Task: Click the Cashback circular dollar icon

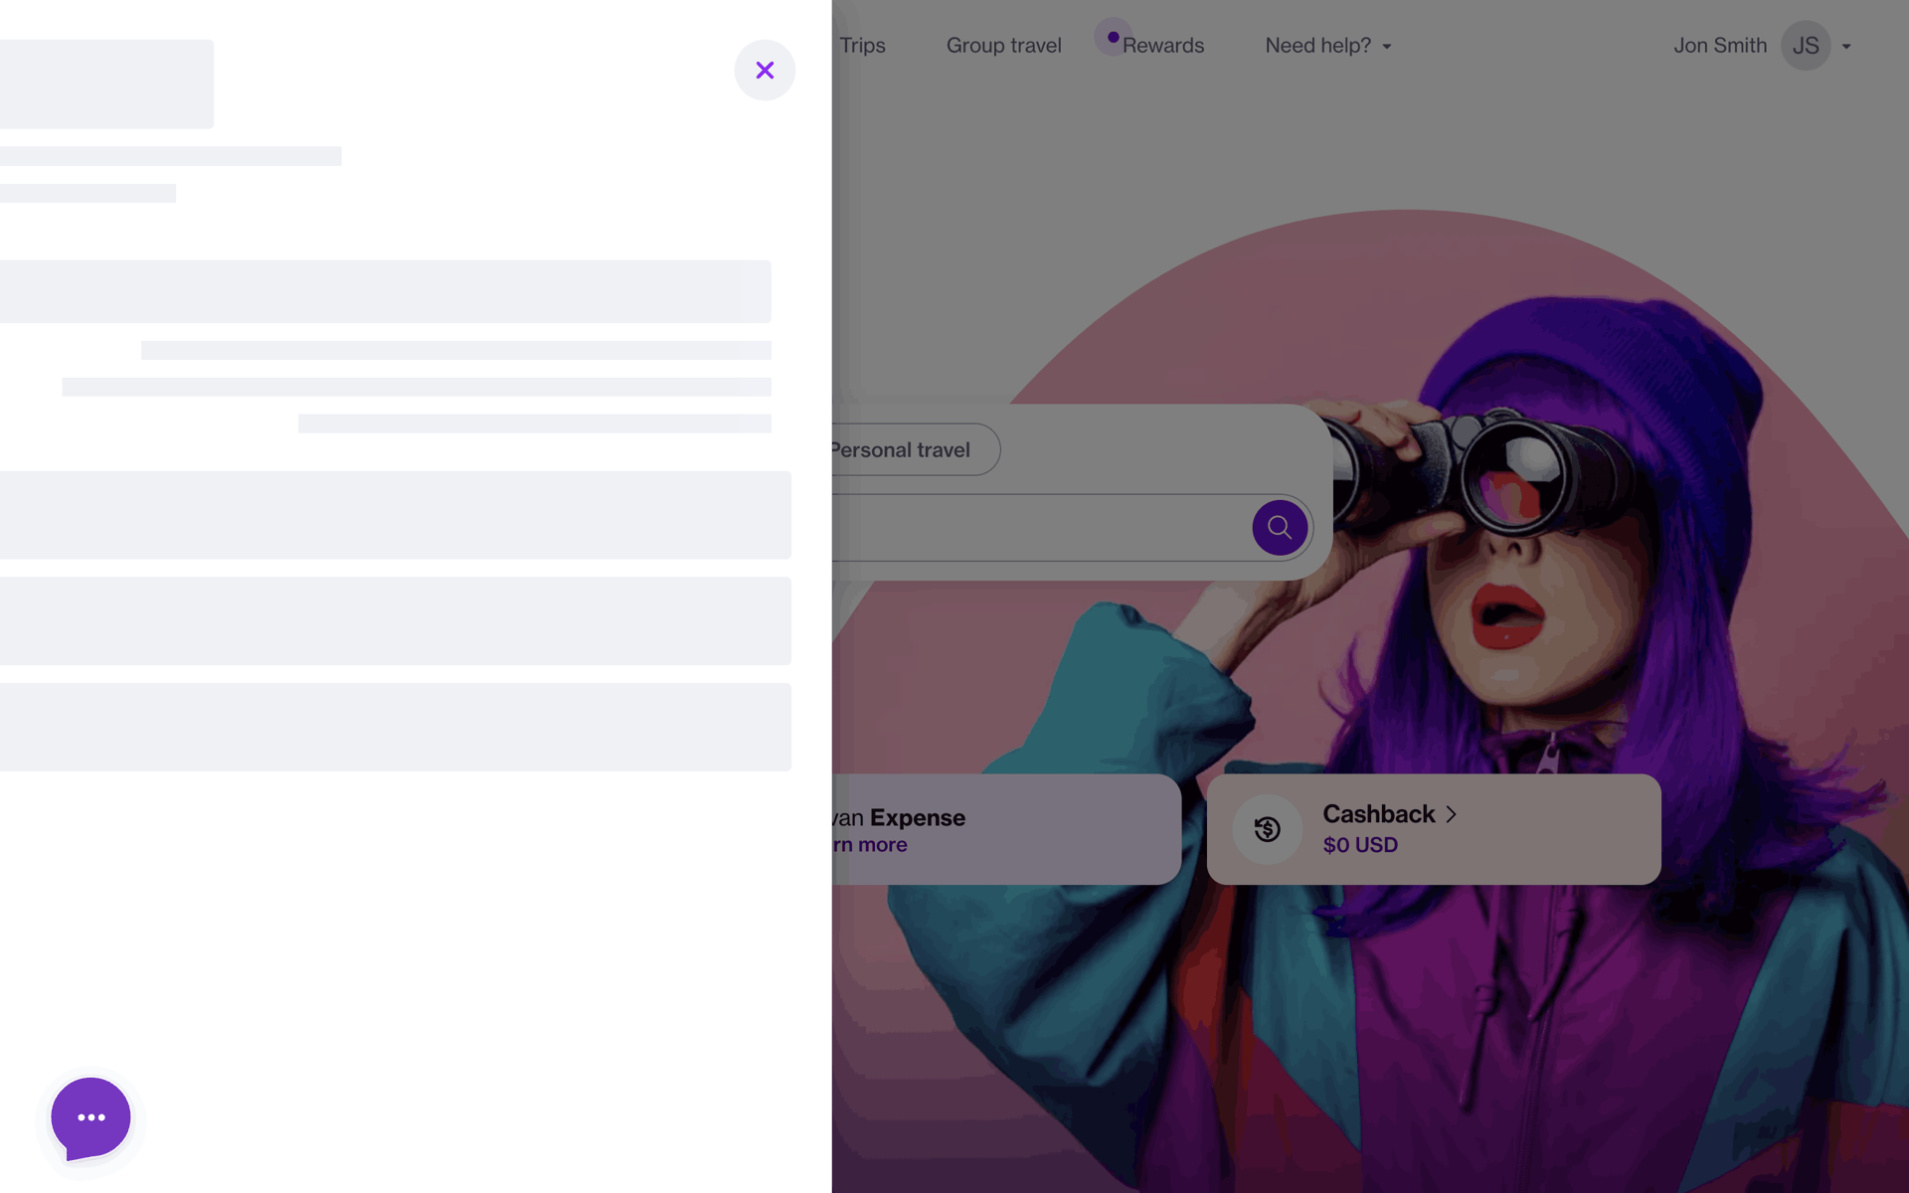Action: click(x=1268, y=829)
